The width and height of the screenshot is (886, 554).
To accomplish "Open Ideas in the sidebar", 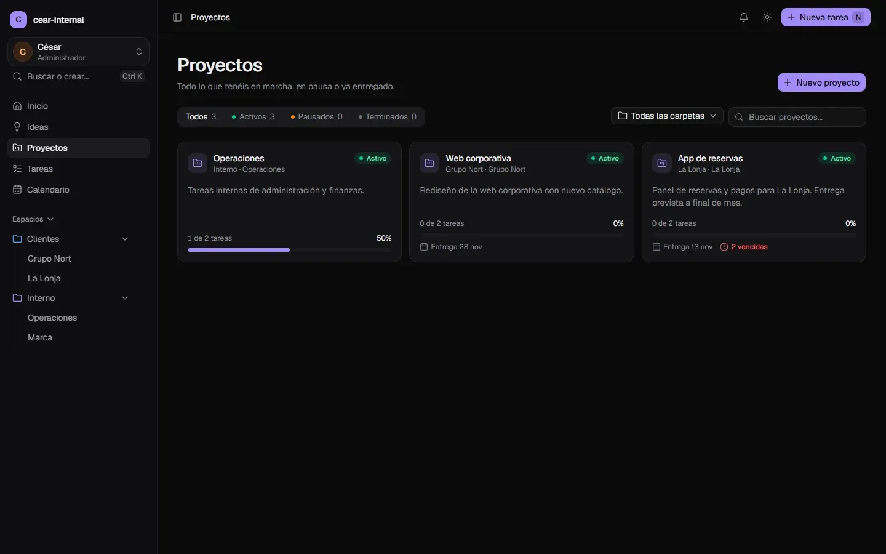I will [78, 127].
